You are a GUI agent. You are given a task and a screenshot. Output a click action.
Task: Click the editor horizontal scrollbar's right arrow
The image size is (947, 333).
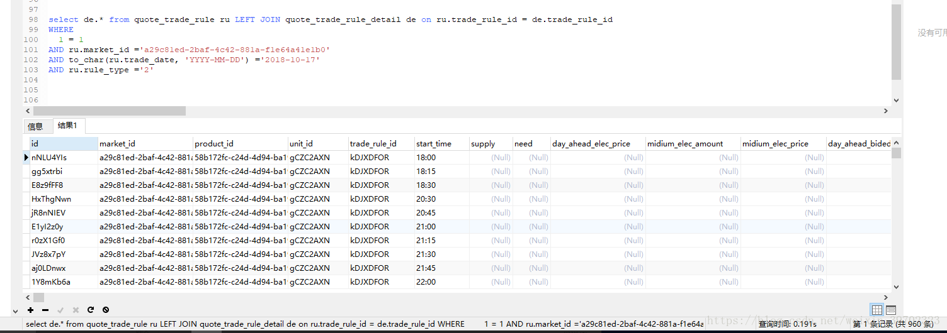tap(887, 111)
